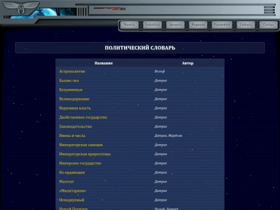Open the Nuntia menu tab
Screen dimensions: 280x210
click(x=130, y=25)
